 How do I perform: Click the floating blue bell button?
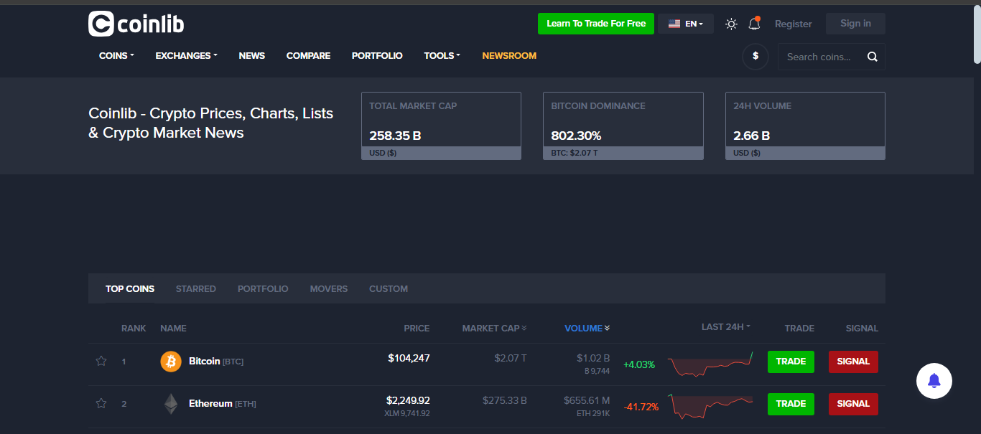click(934, 381)
